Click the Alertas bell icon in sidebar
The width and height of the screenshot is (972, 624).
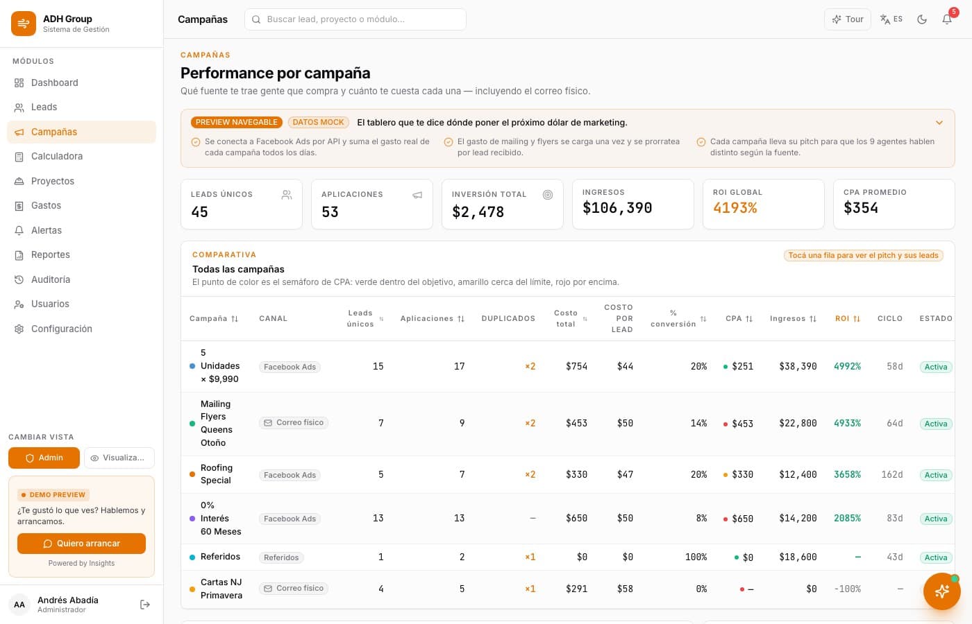coord(19,230)
